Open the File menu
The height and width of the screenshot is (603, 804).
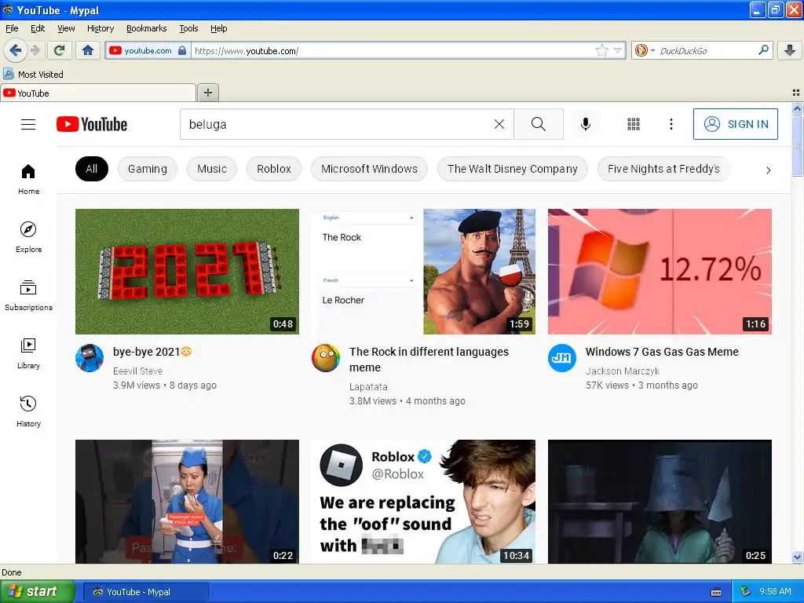(x=12, y=28)
